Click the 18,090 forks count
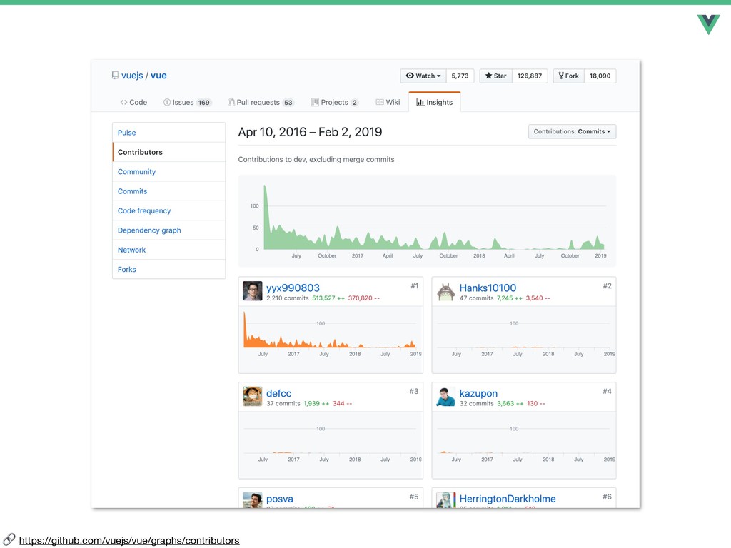 pyautogui.click(x=600, y=76)
